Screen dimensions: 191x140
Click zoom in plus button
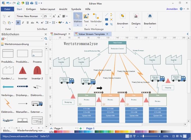click(x=160, y=136)
